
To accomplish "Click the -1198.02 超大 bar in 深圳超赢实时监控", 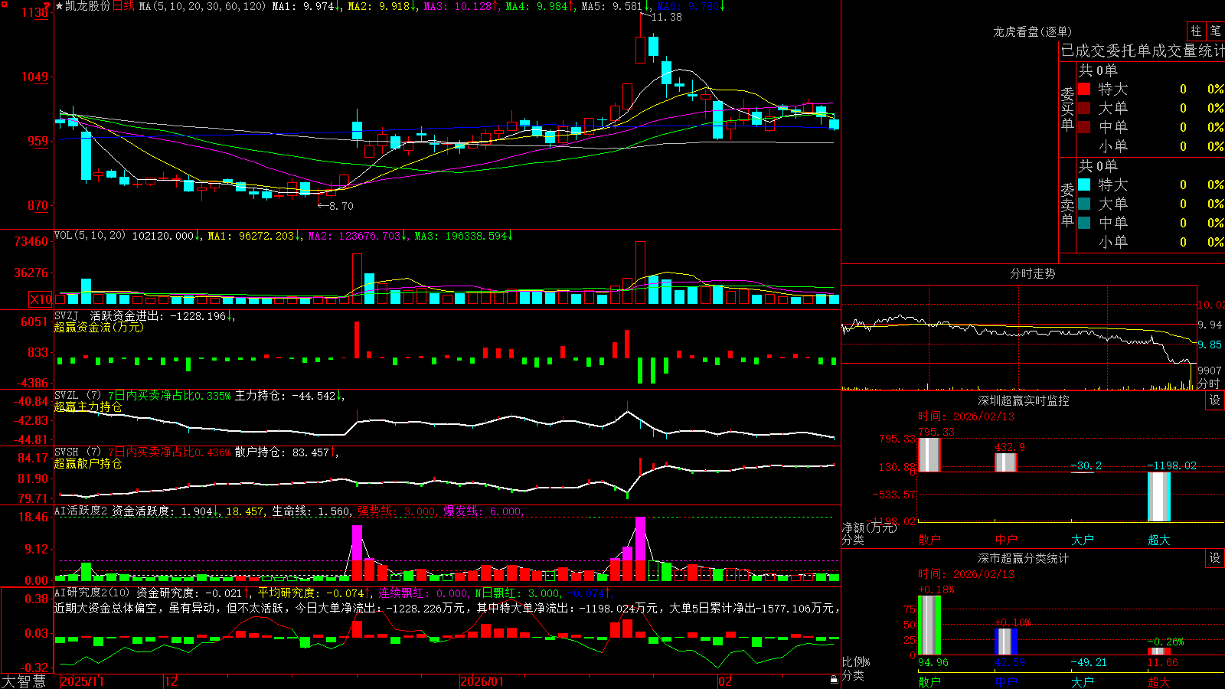I will [1158, 497].
